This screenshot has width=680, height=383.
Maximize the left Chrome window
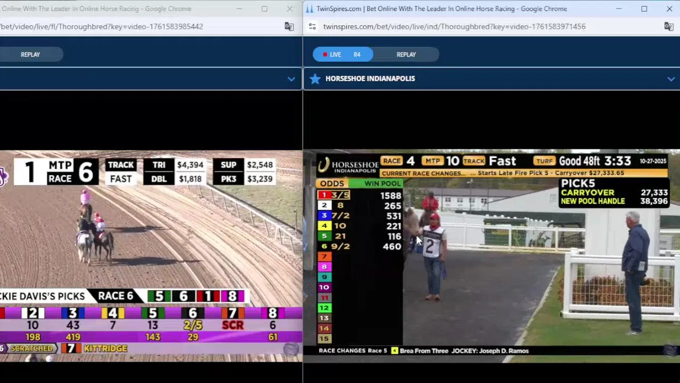tap(264, 9)
